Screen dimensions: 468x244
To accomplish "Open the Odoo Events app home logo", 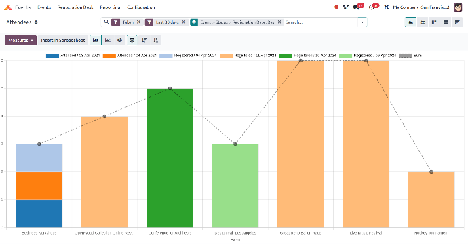I will click(8, 7).
